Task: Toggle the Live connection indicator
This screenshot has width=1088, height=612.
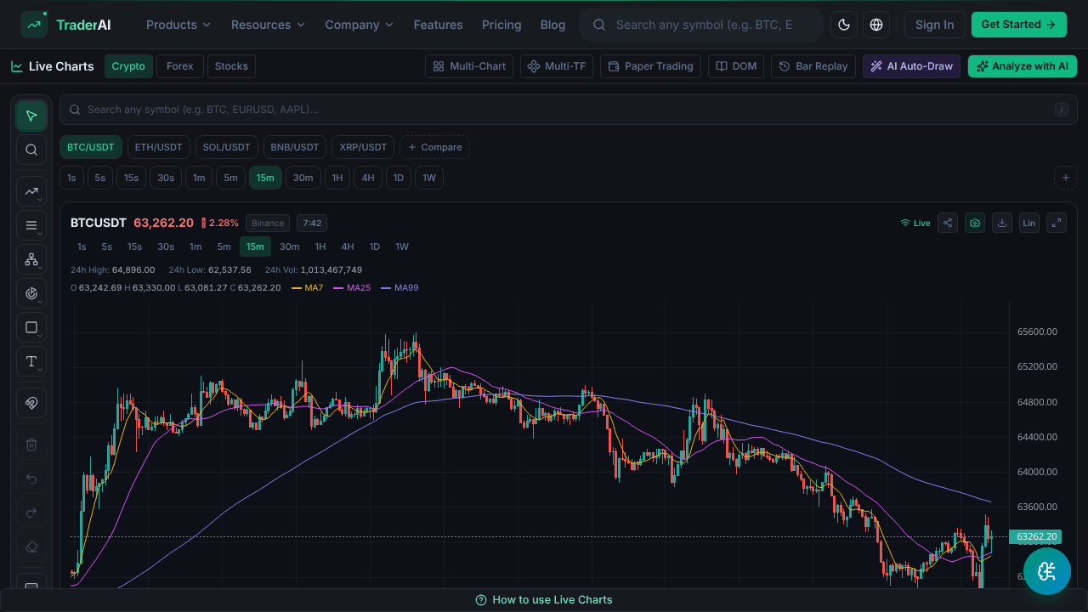Action: coord(915,223)
